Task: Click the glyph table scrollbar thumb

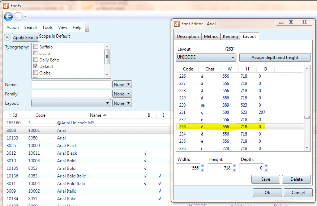Action: tap(307, 117)
